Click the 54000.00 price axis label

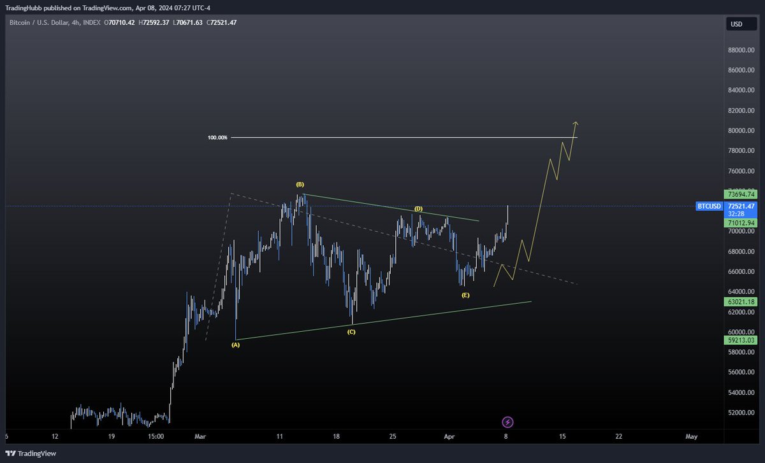(742, 393)
